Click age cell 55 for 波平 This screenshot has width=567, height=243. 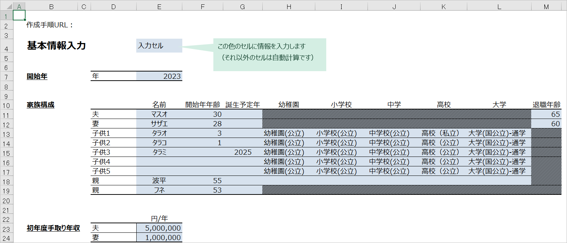[202, 181]
